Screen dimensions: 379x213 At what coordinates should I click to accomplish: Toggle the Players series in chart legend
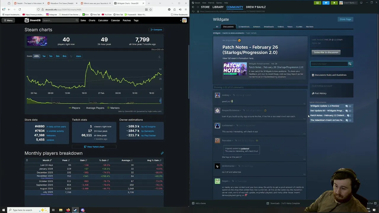pos(74,108)
